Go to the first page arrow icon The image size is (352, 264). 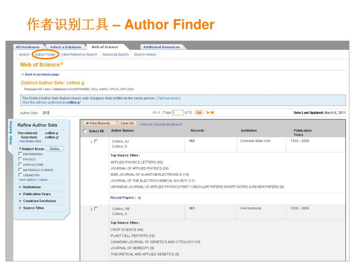[x=154, y=112]
